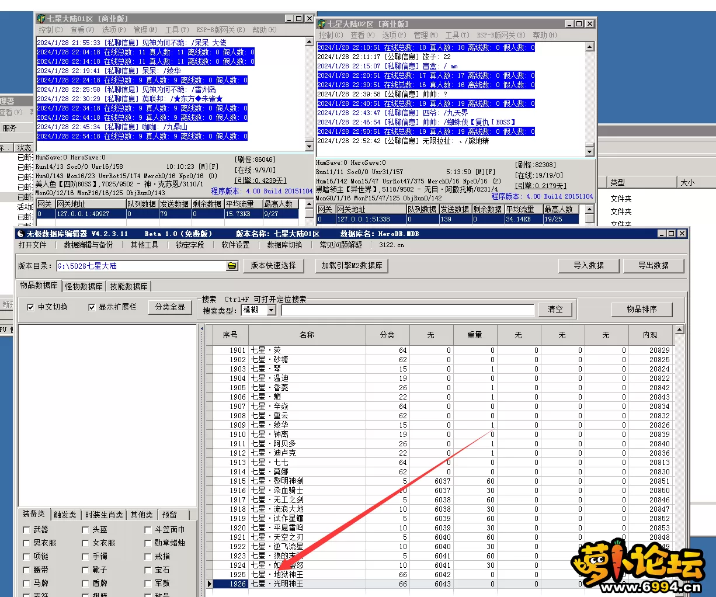716x597 pixels.
Task: Switch to the 预留 category tab
Action: point(169,515)
